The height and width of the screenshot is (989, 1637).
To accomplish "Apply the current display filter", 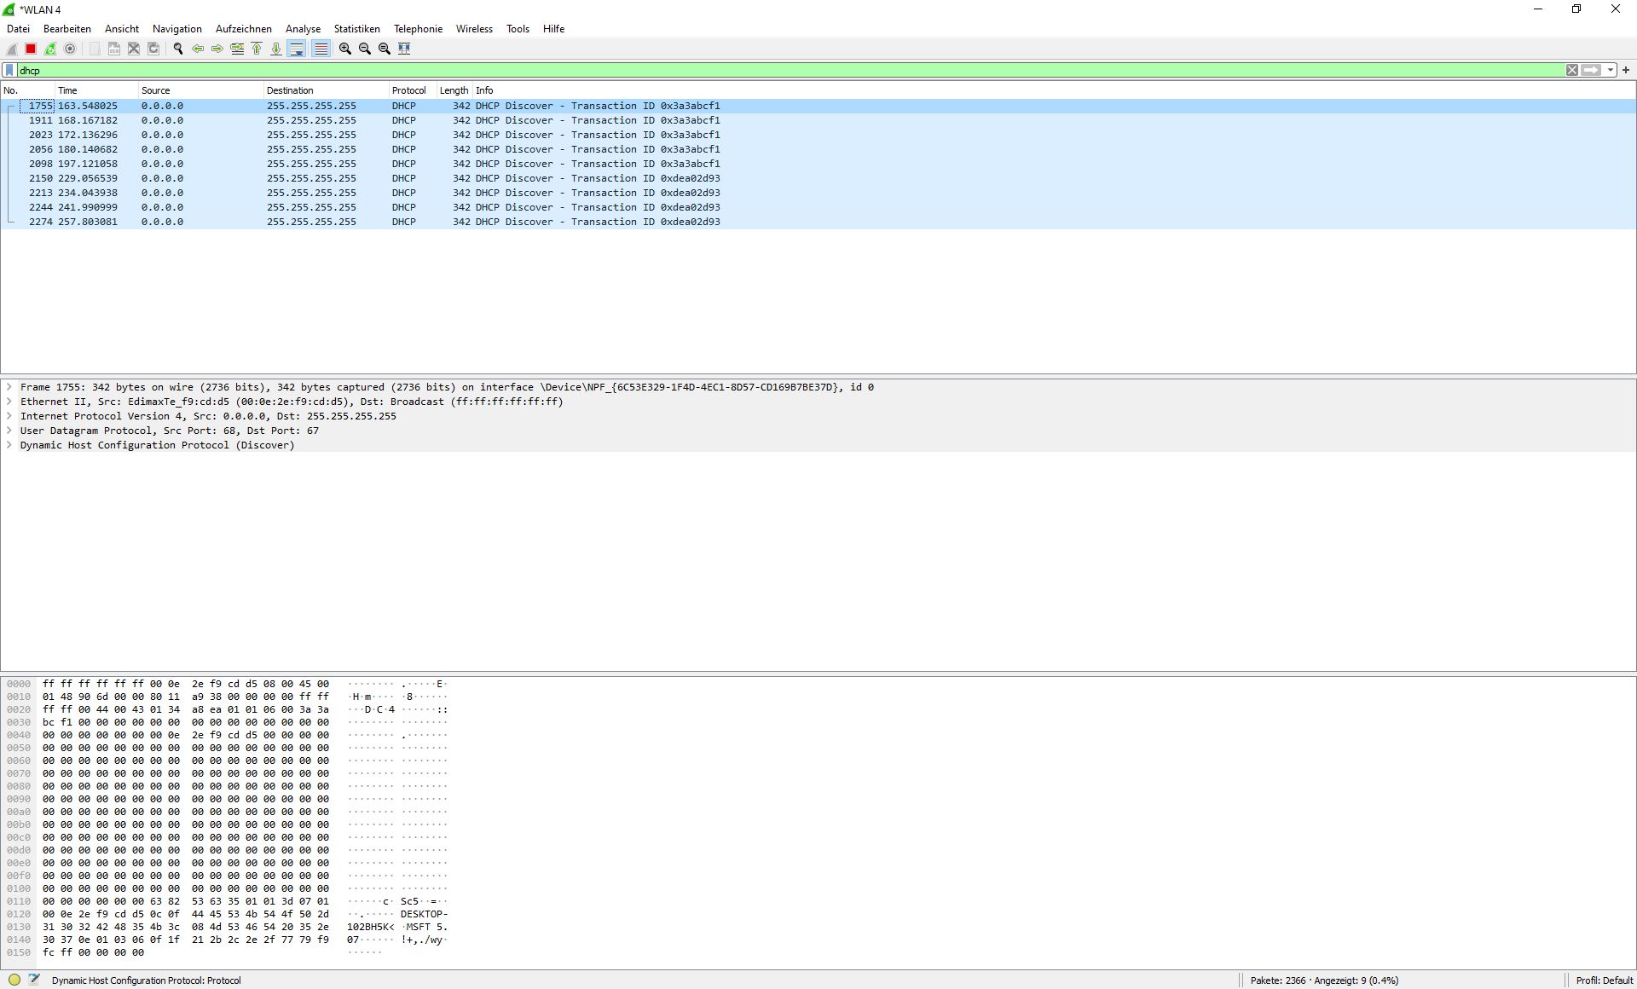I will coord(1593,70).
